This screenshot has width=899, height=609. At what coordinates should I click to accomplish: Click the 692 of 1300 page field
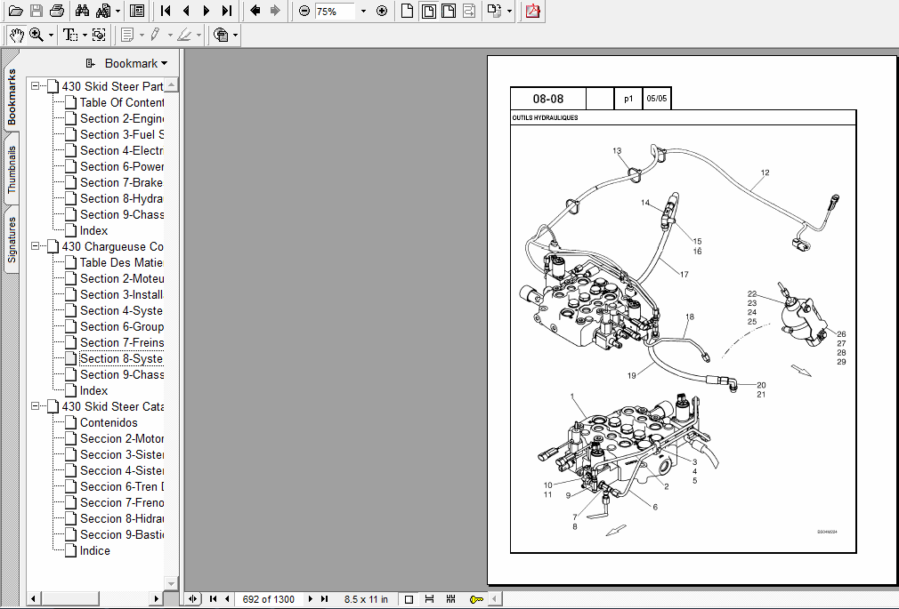coord(268,599)
